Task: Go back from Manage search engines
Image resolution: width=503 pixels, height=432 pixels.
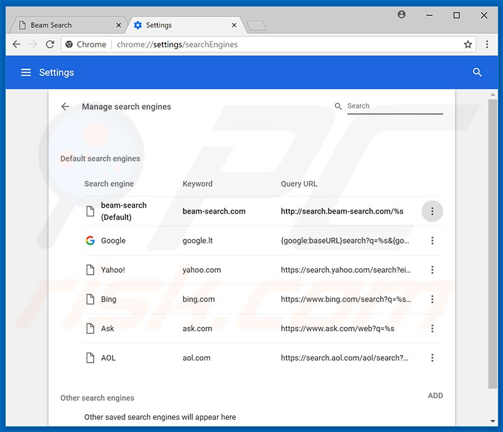Action: (x=65, y=106)
